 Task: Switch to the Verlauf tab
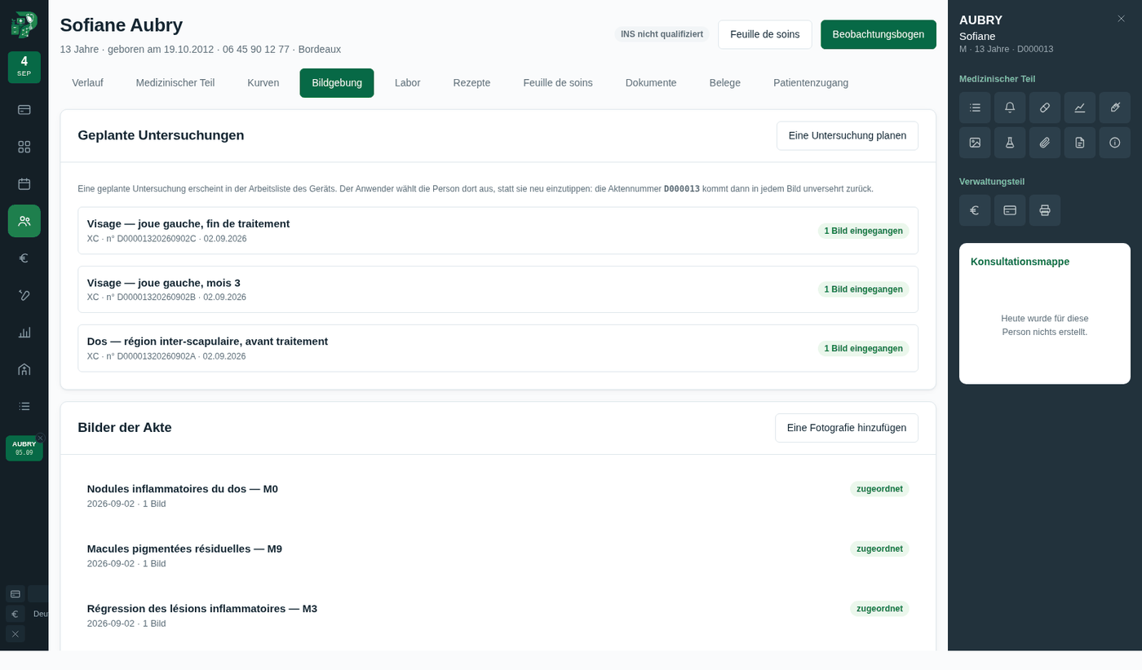pyautogui.click(x=87, y=83)
